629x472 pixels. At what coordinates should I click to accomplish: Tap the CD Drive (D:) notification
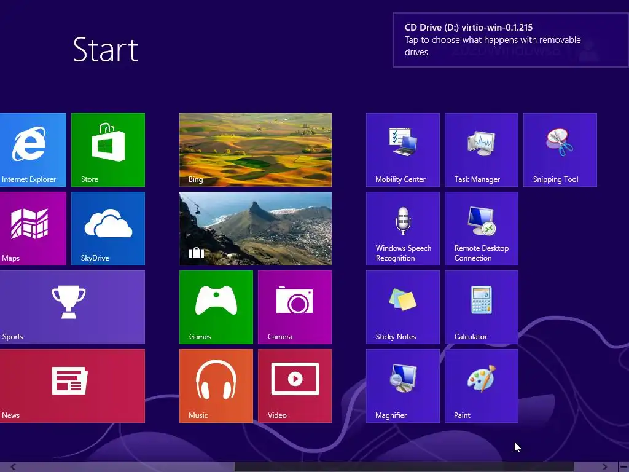pos(510,40)
